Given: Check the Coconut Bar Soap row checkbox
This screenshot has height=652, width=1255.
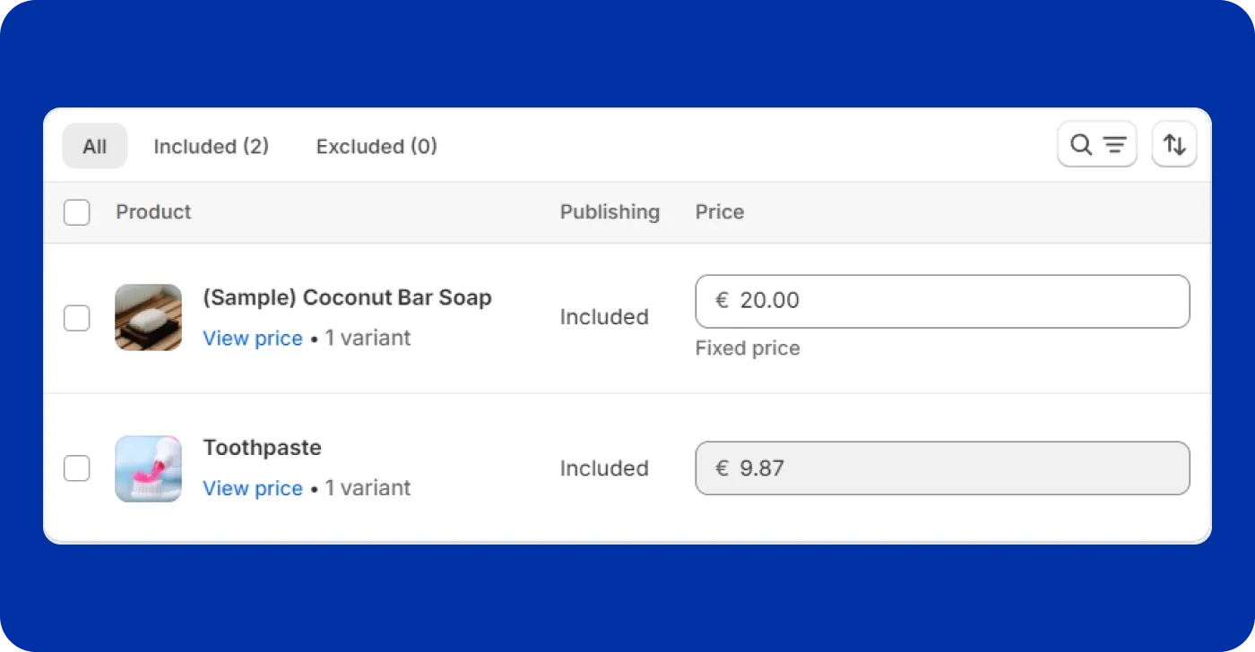Looking at the screenshot, I should pyautogui.click(x=77, y=317).
